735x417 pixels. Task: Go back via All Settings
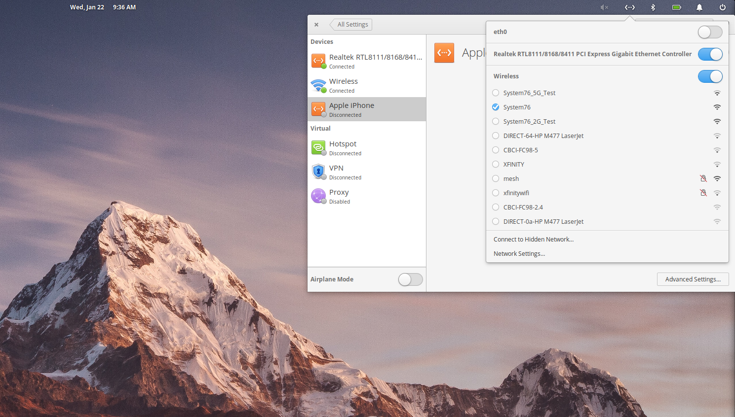(x=351, y=24)
